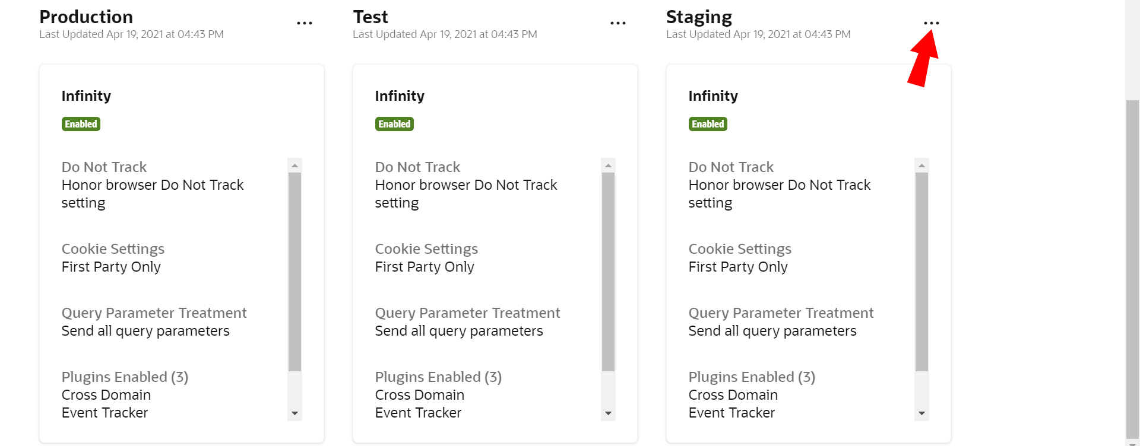Open the Staging environment options menu

click(x=932, y=23)
